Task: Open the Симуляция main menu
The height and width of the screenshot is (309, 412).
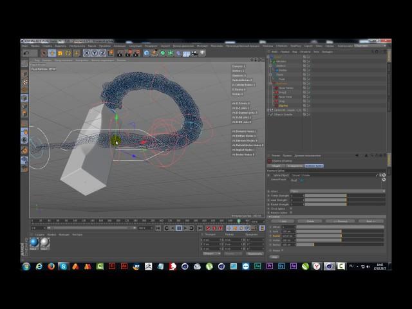Action: pyautogui.click(x=135, y=46)
